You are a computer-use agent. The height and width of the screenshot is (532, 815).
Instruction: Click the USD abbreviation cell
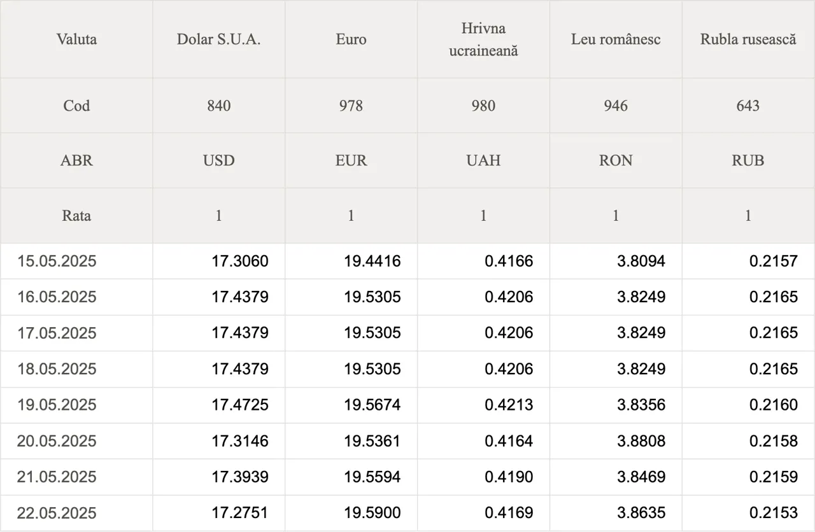(218, 160)
